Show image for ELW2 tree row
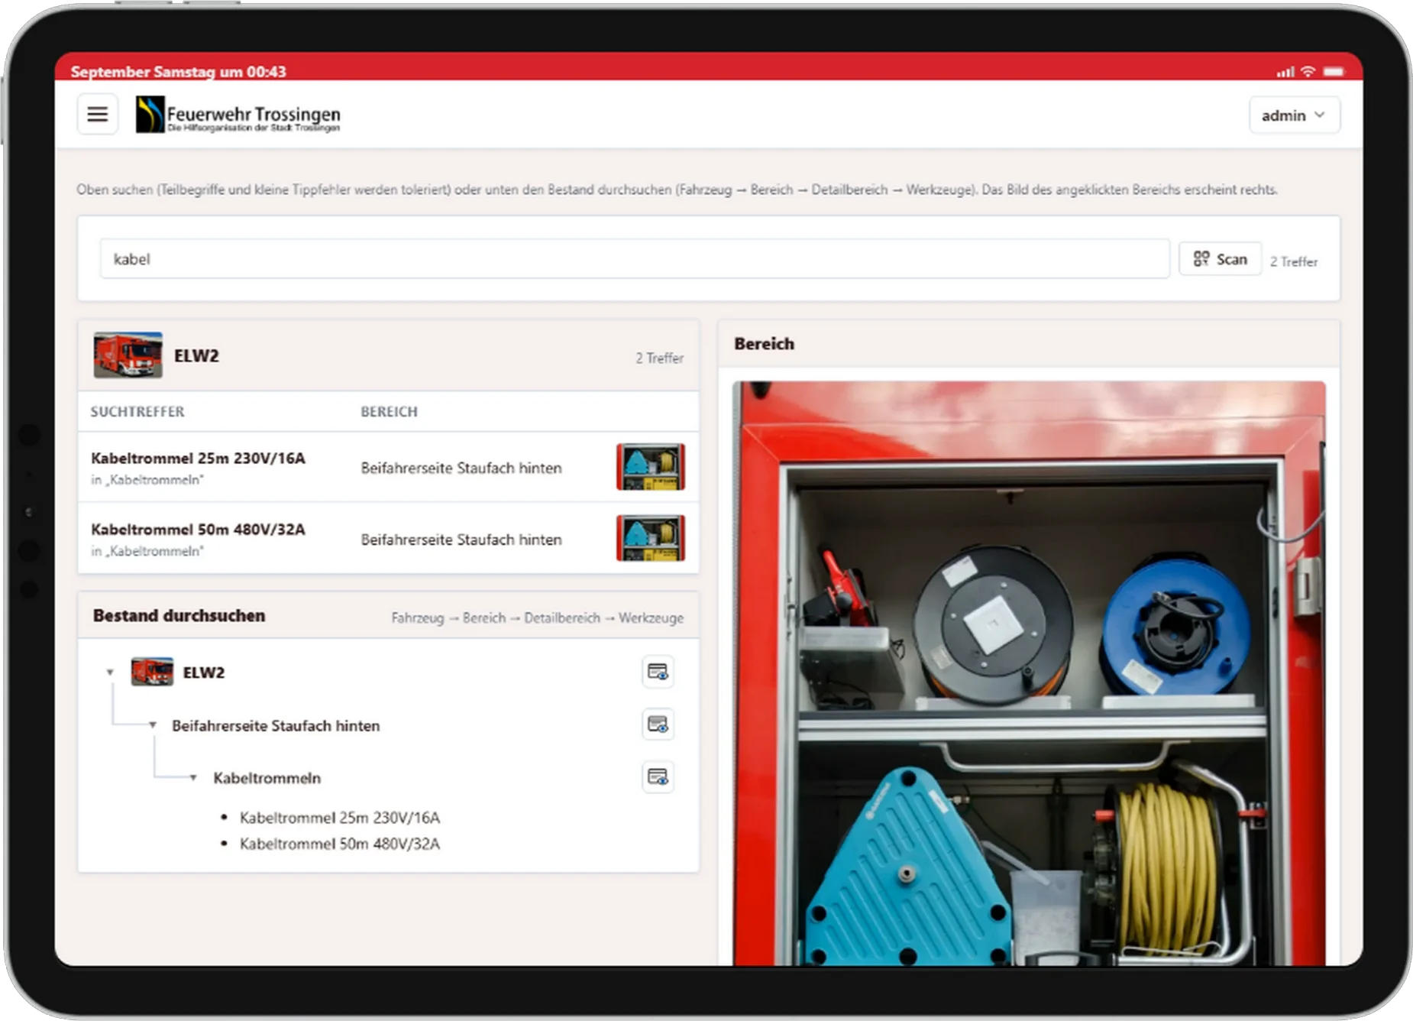 point(658,672)
